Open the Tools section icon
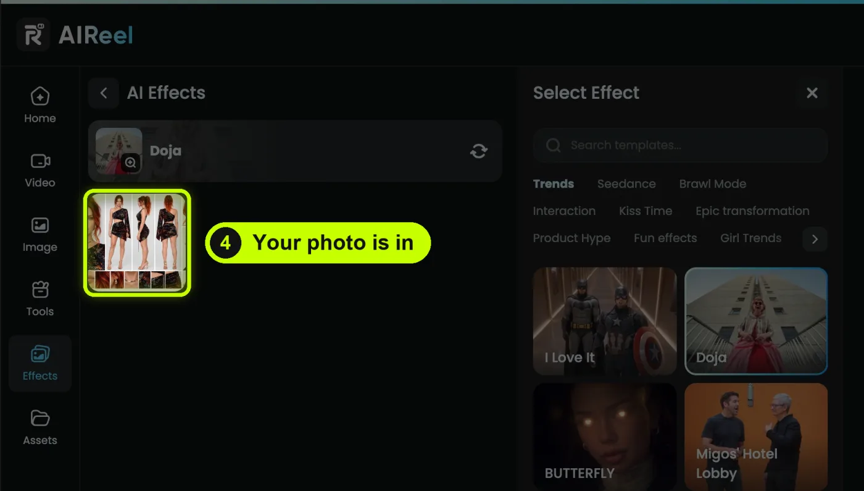The height and width of the screenshot is (491, 864). [40, 290]
